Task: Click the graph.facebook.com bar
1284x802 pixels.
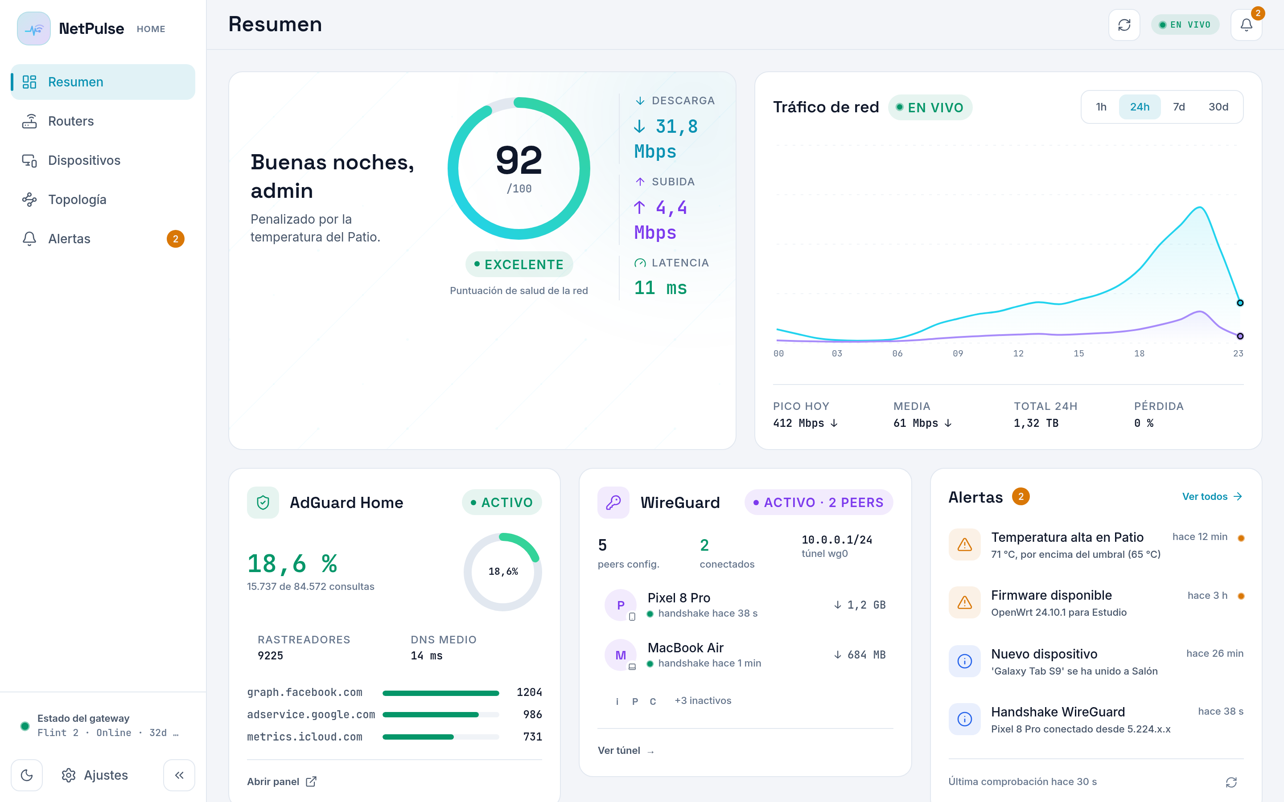Action: 441,693
